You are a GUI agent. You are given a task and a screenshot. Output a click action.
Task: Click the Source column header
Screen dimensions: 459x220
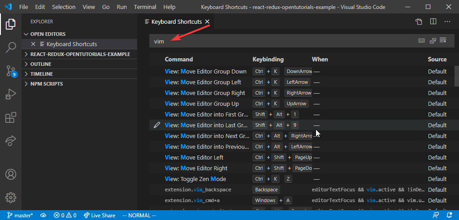click(x=437, y=60)
